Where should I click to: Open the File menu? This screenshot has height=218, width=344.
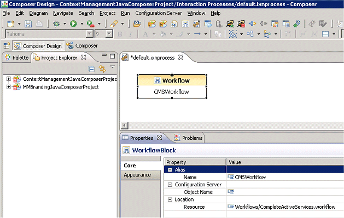pos(6,13)
